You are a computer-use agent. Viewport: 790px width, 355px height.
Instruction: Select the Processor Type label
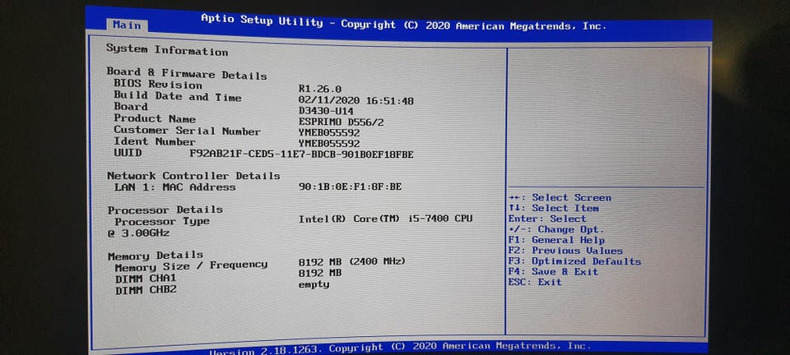[162, 221]
